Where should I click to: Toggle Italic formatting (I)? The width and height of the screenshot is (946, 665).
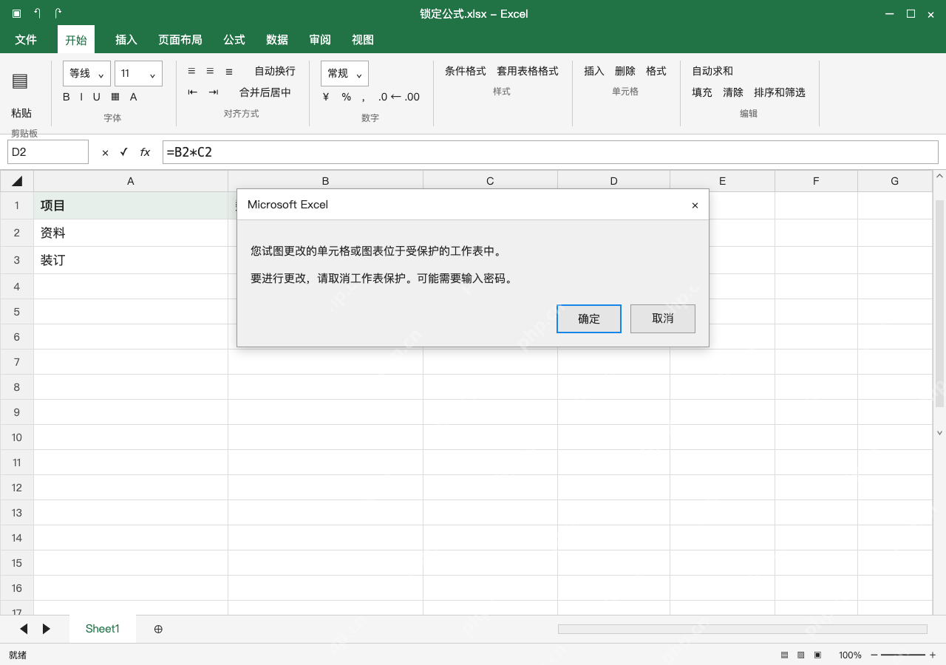click(x=81, y=97)
